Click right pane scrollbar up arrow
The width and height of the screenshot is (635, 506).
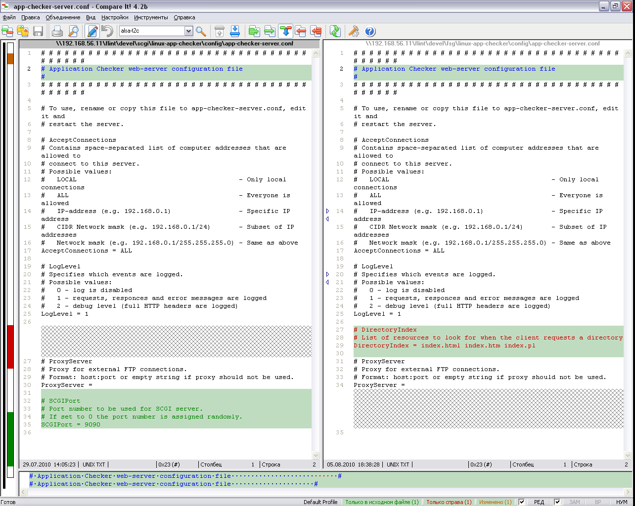coord(628,52)
